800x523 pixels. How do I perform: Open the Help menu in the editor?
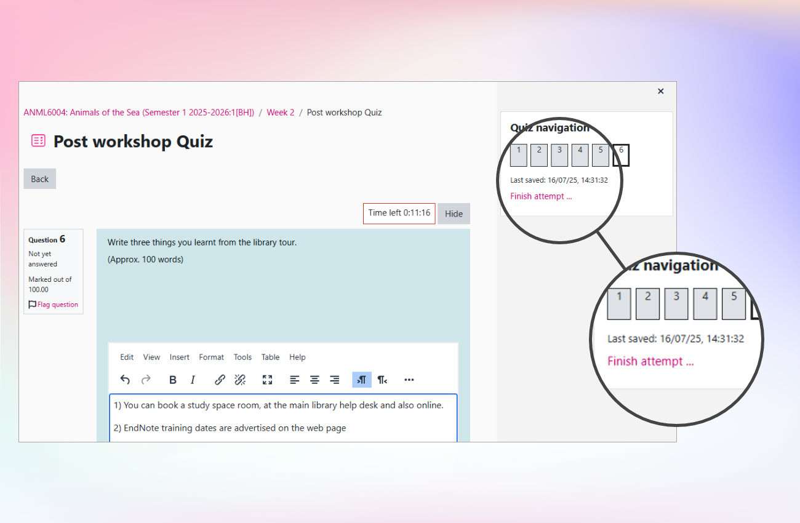[x=297, y=357]
